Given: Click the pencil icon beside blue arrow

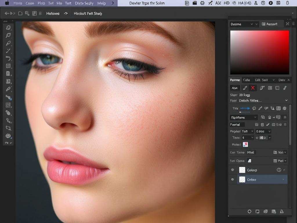Looking at the screenshot, I should point(260,108).
